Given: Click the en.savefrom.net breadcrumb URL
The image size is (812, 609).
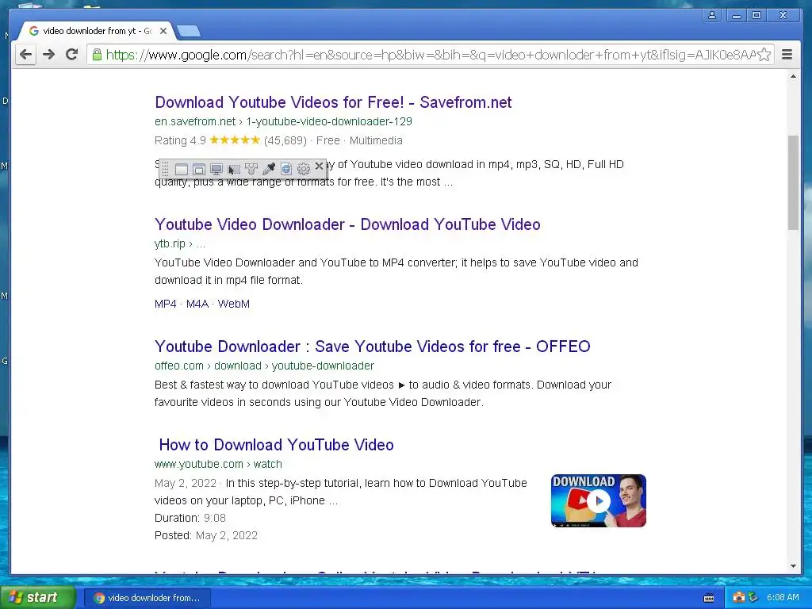Looking at the screenshot, I should click(x=283, y=121).
